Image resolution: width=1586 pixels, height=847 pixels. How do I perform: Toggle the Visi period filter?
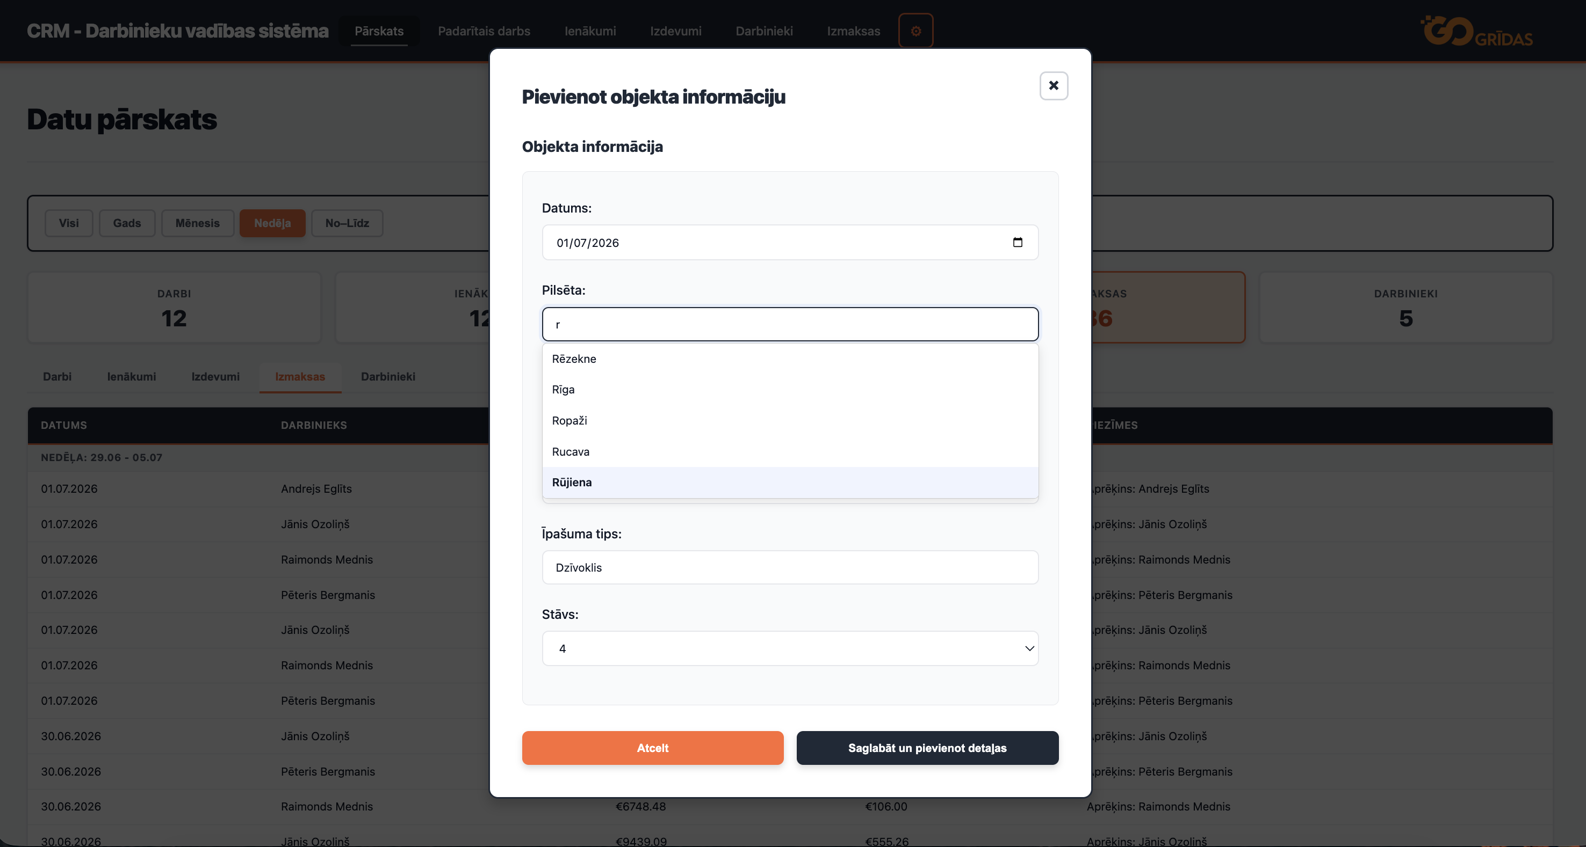[69, 223]
